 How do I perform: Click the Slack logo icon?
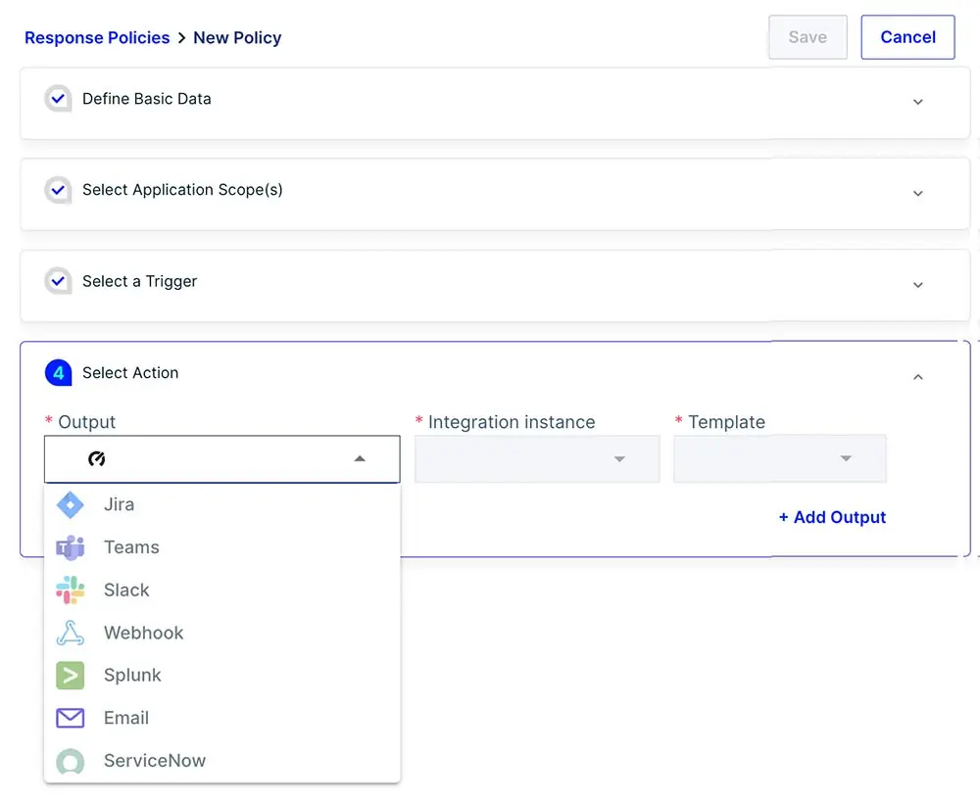coord(70,590)
